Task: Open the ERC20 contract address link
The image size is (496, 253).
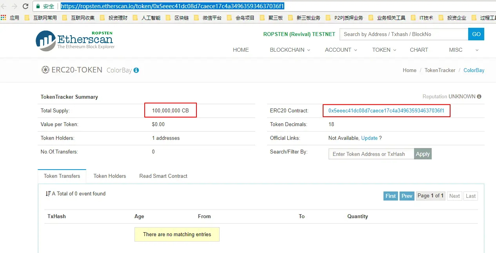Action: (386, 111)
